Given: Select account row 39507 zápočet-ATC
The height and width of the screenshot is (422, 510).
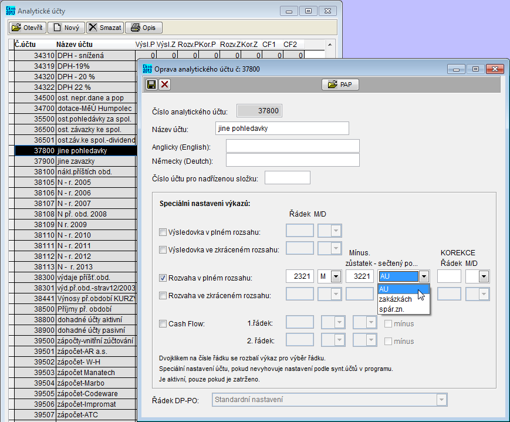Looking at the screenshot, I should (x=75, y=414).
